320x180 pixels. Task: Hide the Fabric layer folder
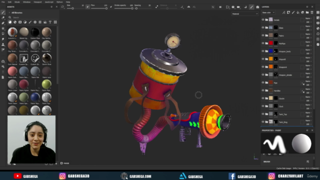(x=263, y=35)
